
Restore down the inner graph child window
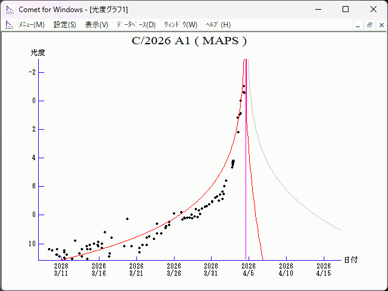pos(369,25)
